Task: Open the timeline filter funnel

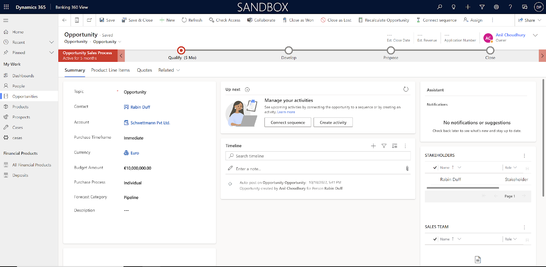Action: tap(384, 146)
